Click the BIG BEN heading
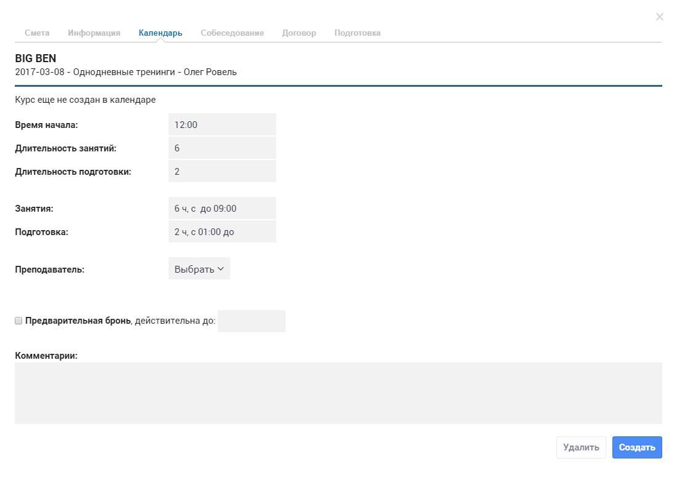The image size is (677, 480). tap(36, 58)
